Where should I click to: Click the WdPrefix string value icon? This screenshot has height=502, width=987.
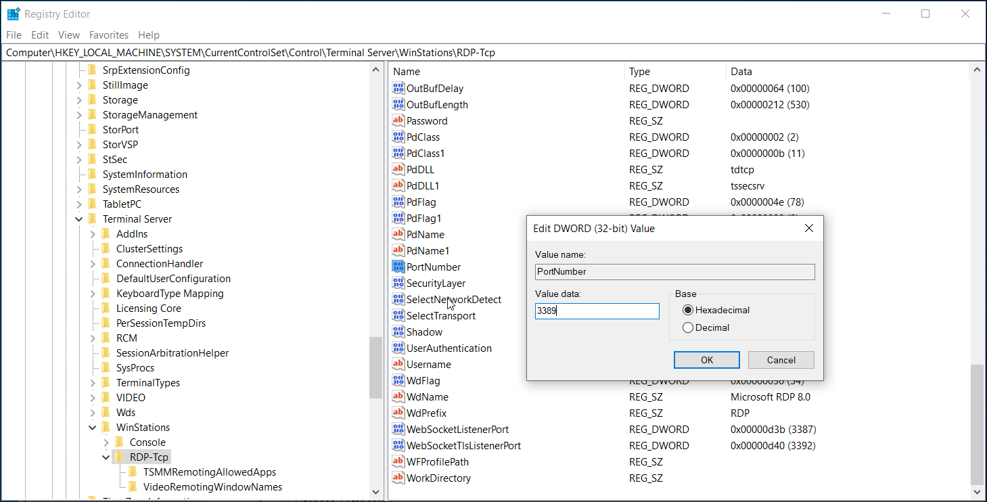(x=398, y=413)
